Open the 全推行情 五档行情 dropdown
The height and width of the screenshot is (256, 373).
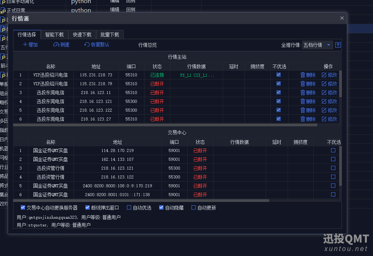click(317, 45)
